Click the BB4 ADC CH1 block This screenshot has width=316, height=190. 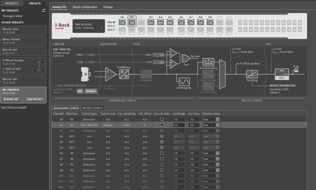[281, 74]
